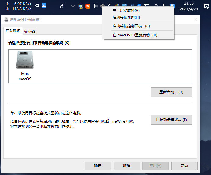Viewport: 211px width, 175px height.
Task: Open the notification action center icon
Action: 206,6
